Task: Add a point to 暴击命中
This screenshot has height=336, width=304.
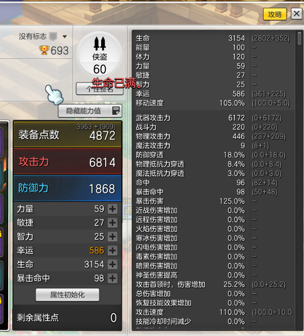Action: [112, 278]
